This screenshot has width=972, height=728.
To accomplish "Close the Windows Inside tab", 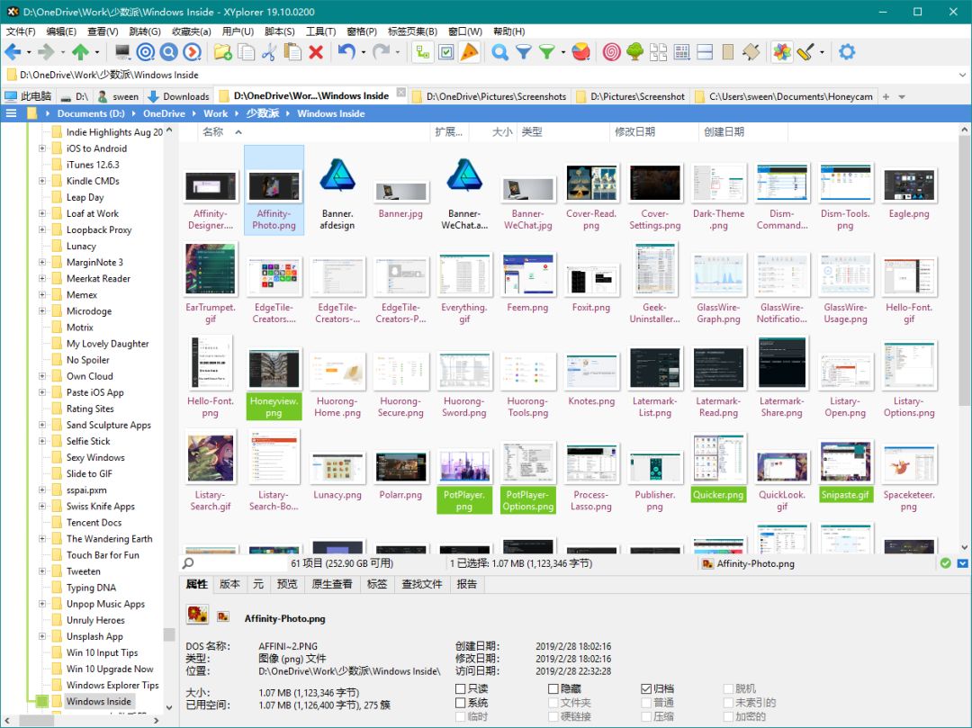I will [x=401, y=93].
